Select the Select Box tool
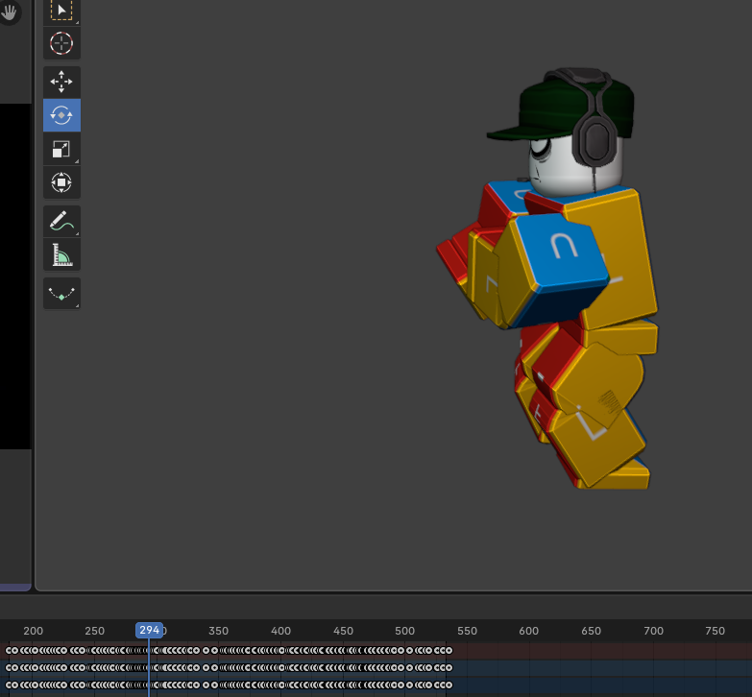This screenshot has width=752, height=697. (61, 12)
